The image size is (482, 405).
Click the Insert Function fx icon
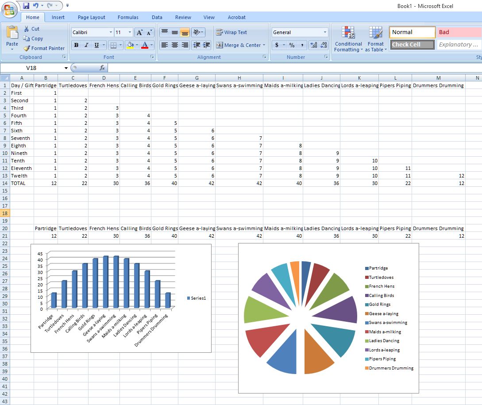(102, 68)
